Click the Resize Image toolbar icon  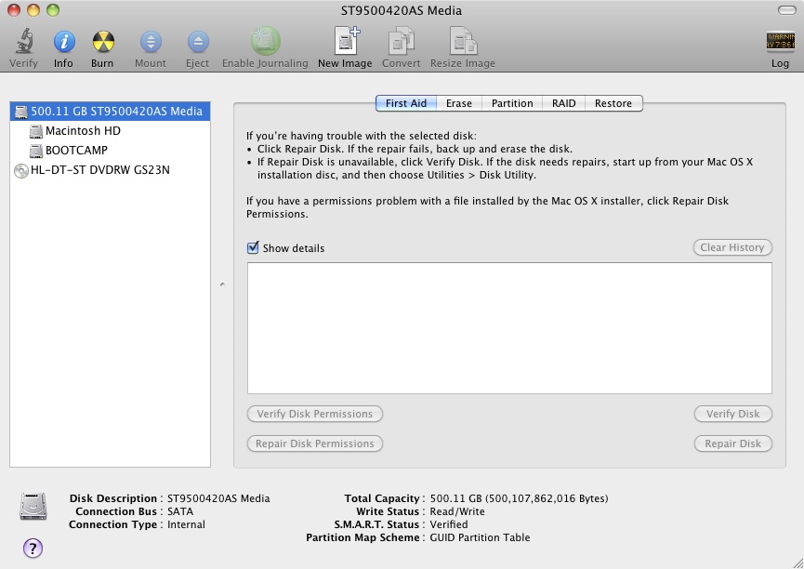[x=463, y=41]
